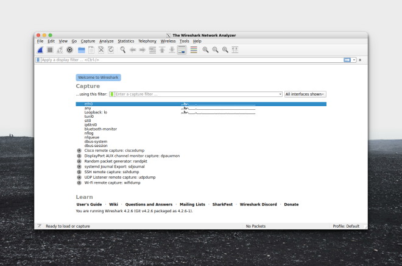This screenshot has height=266, width=402.
Task: Open the Edit menu
Action: 51,41
